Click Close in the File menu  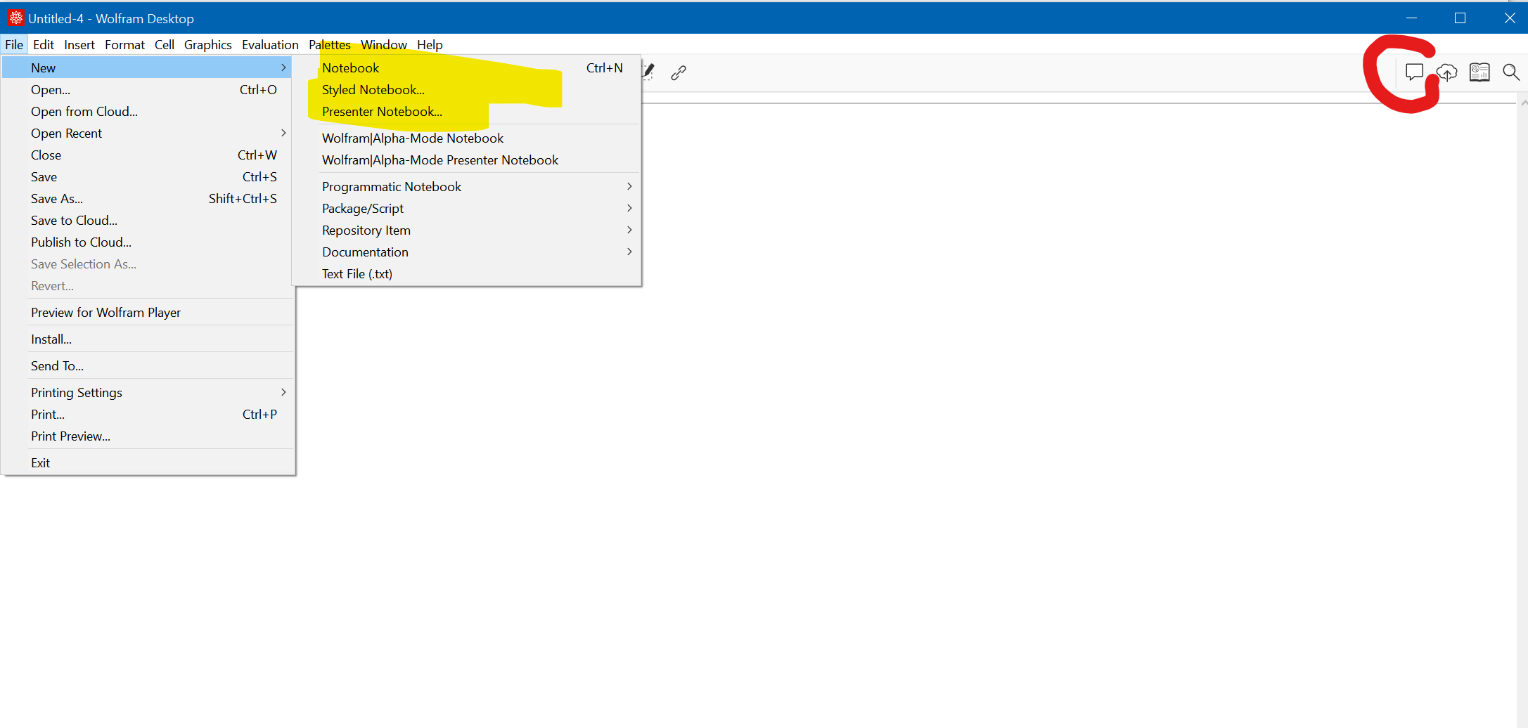coord(148,155)
